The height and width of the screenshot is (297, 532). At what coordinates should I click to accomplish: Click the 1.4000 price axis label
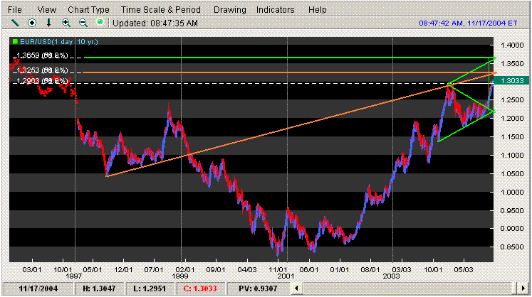[x=512, y=45]
